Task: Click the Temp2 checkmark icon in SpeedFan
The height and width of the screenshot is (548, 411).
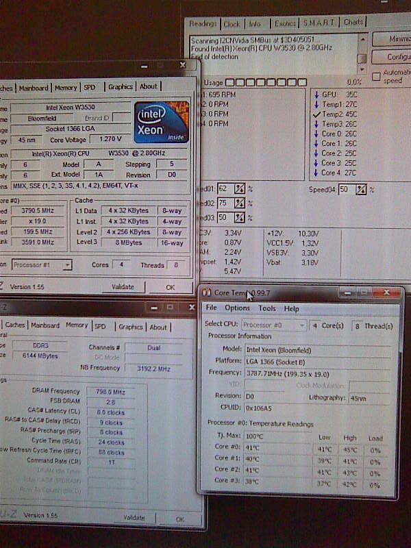Action: (316, 114)
